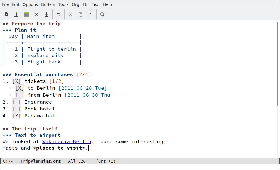Click the copy toolbar icon

click(80, 14)
